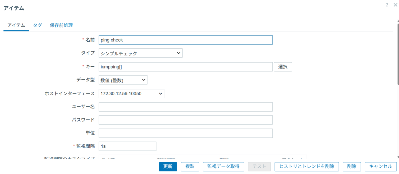Click the 複製 button
Viewport: 399px width, 174px height.
(x=190, y=166)
